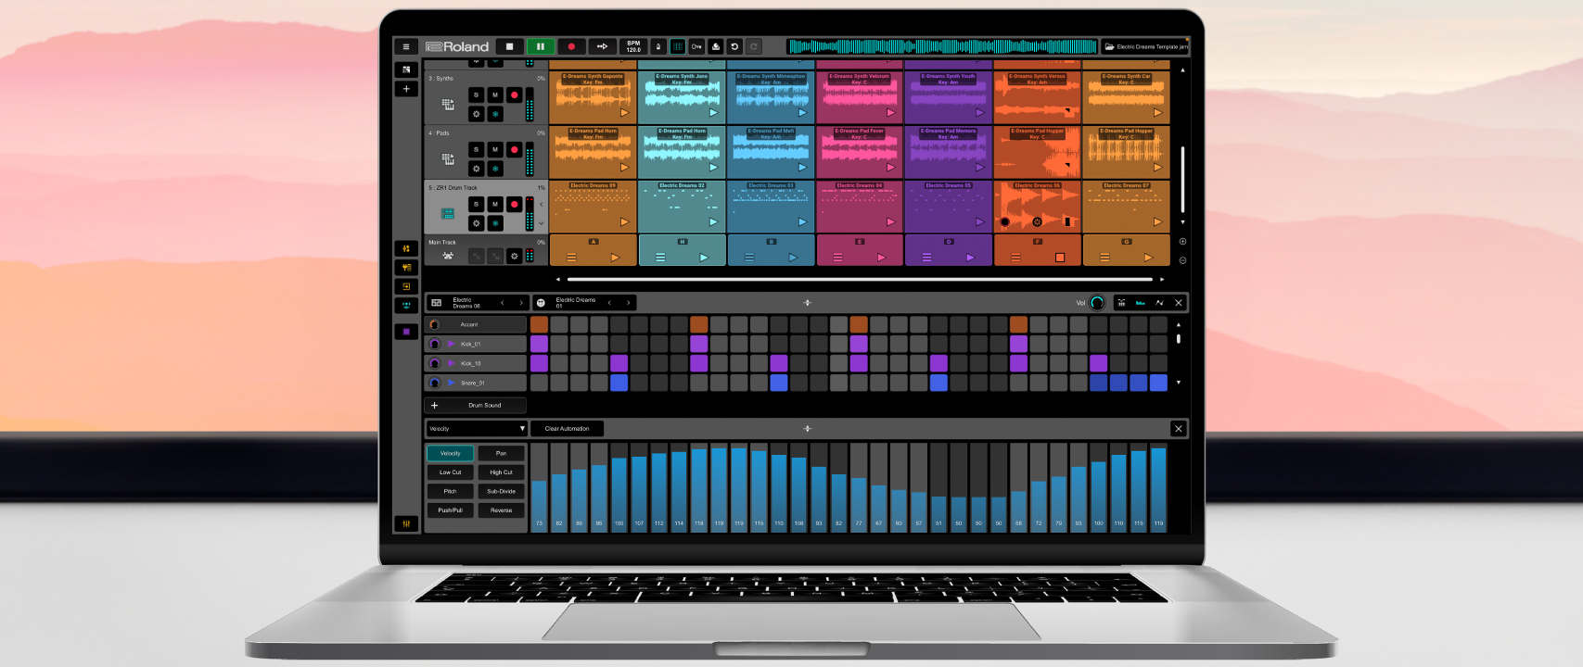This screenshot has width=1583, height=667.
Task: Click the redo arrow icon
Action: pos(754,46)
